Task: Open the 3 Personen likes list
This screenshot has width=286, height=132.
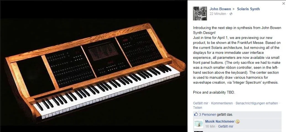Action: pyautogui.click(x=207, y=115)
